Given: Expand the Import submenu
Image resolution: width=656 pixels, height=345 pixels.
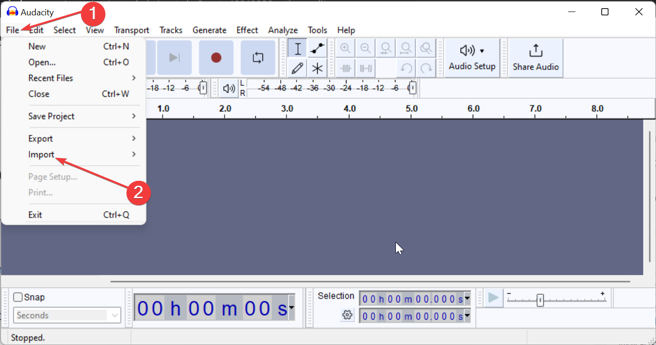Looking at the screenshot, I should point(42,155).
